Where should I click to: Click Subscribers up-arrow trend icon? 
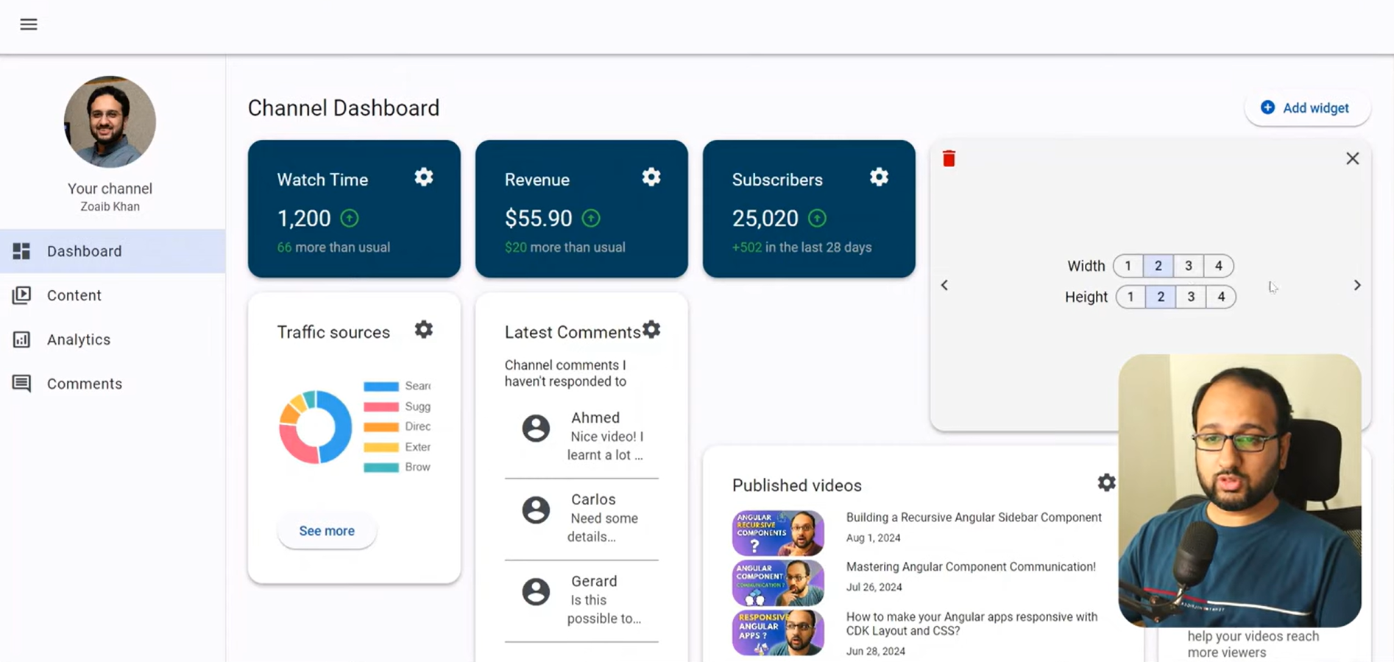(817, 218)
